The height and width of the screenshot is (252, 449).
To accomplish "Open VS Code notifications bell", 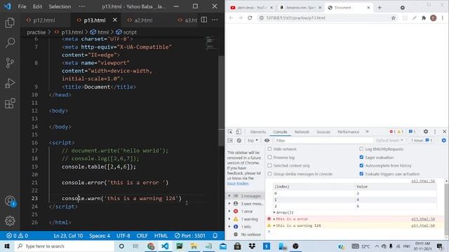I will pos(215,236).
